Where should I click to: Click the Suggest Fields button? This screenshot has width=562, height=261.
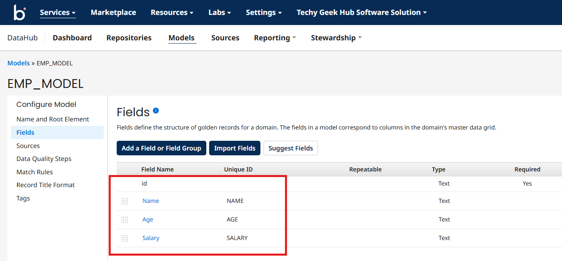tap(291, 148)
